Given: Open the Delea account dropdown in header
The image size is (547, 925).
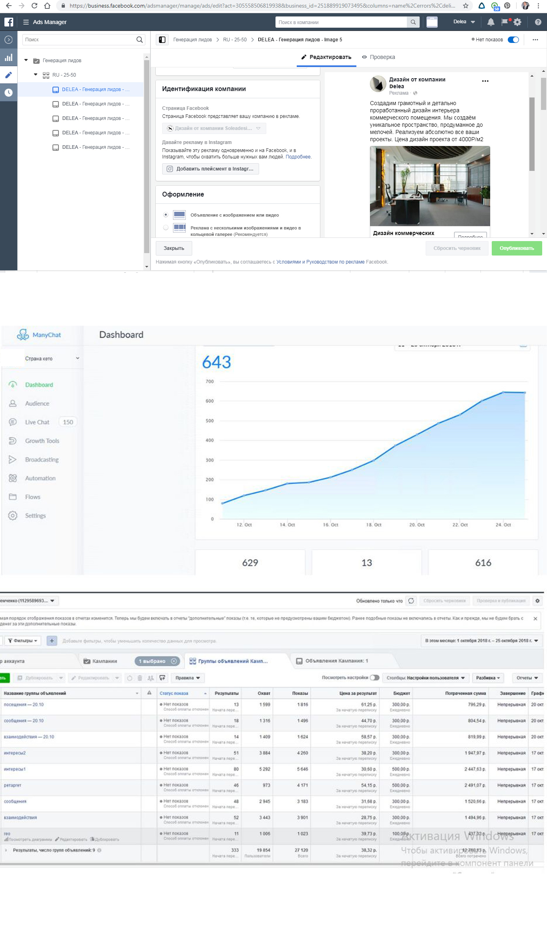Looking at the screenshot, I should tap(464, 22).
